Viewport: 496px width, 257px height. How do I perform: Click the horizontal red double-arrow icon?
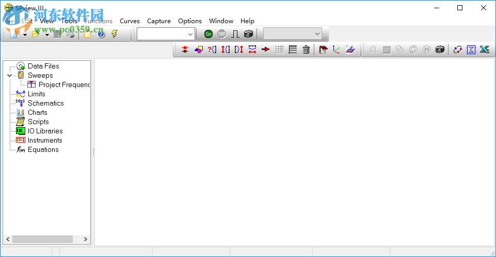[252, 49]
